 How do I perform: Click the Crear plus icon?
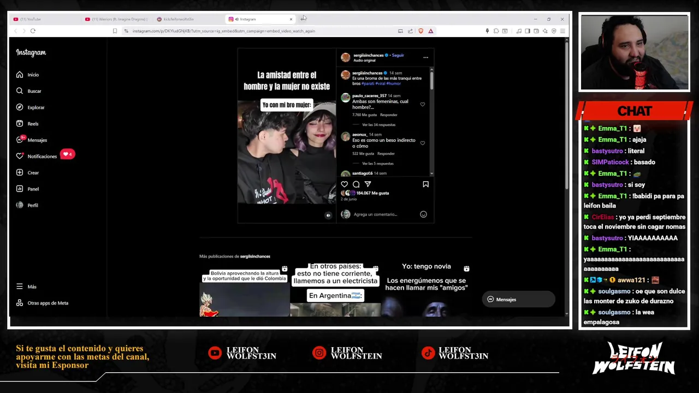tap(20, 172)
